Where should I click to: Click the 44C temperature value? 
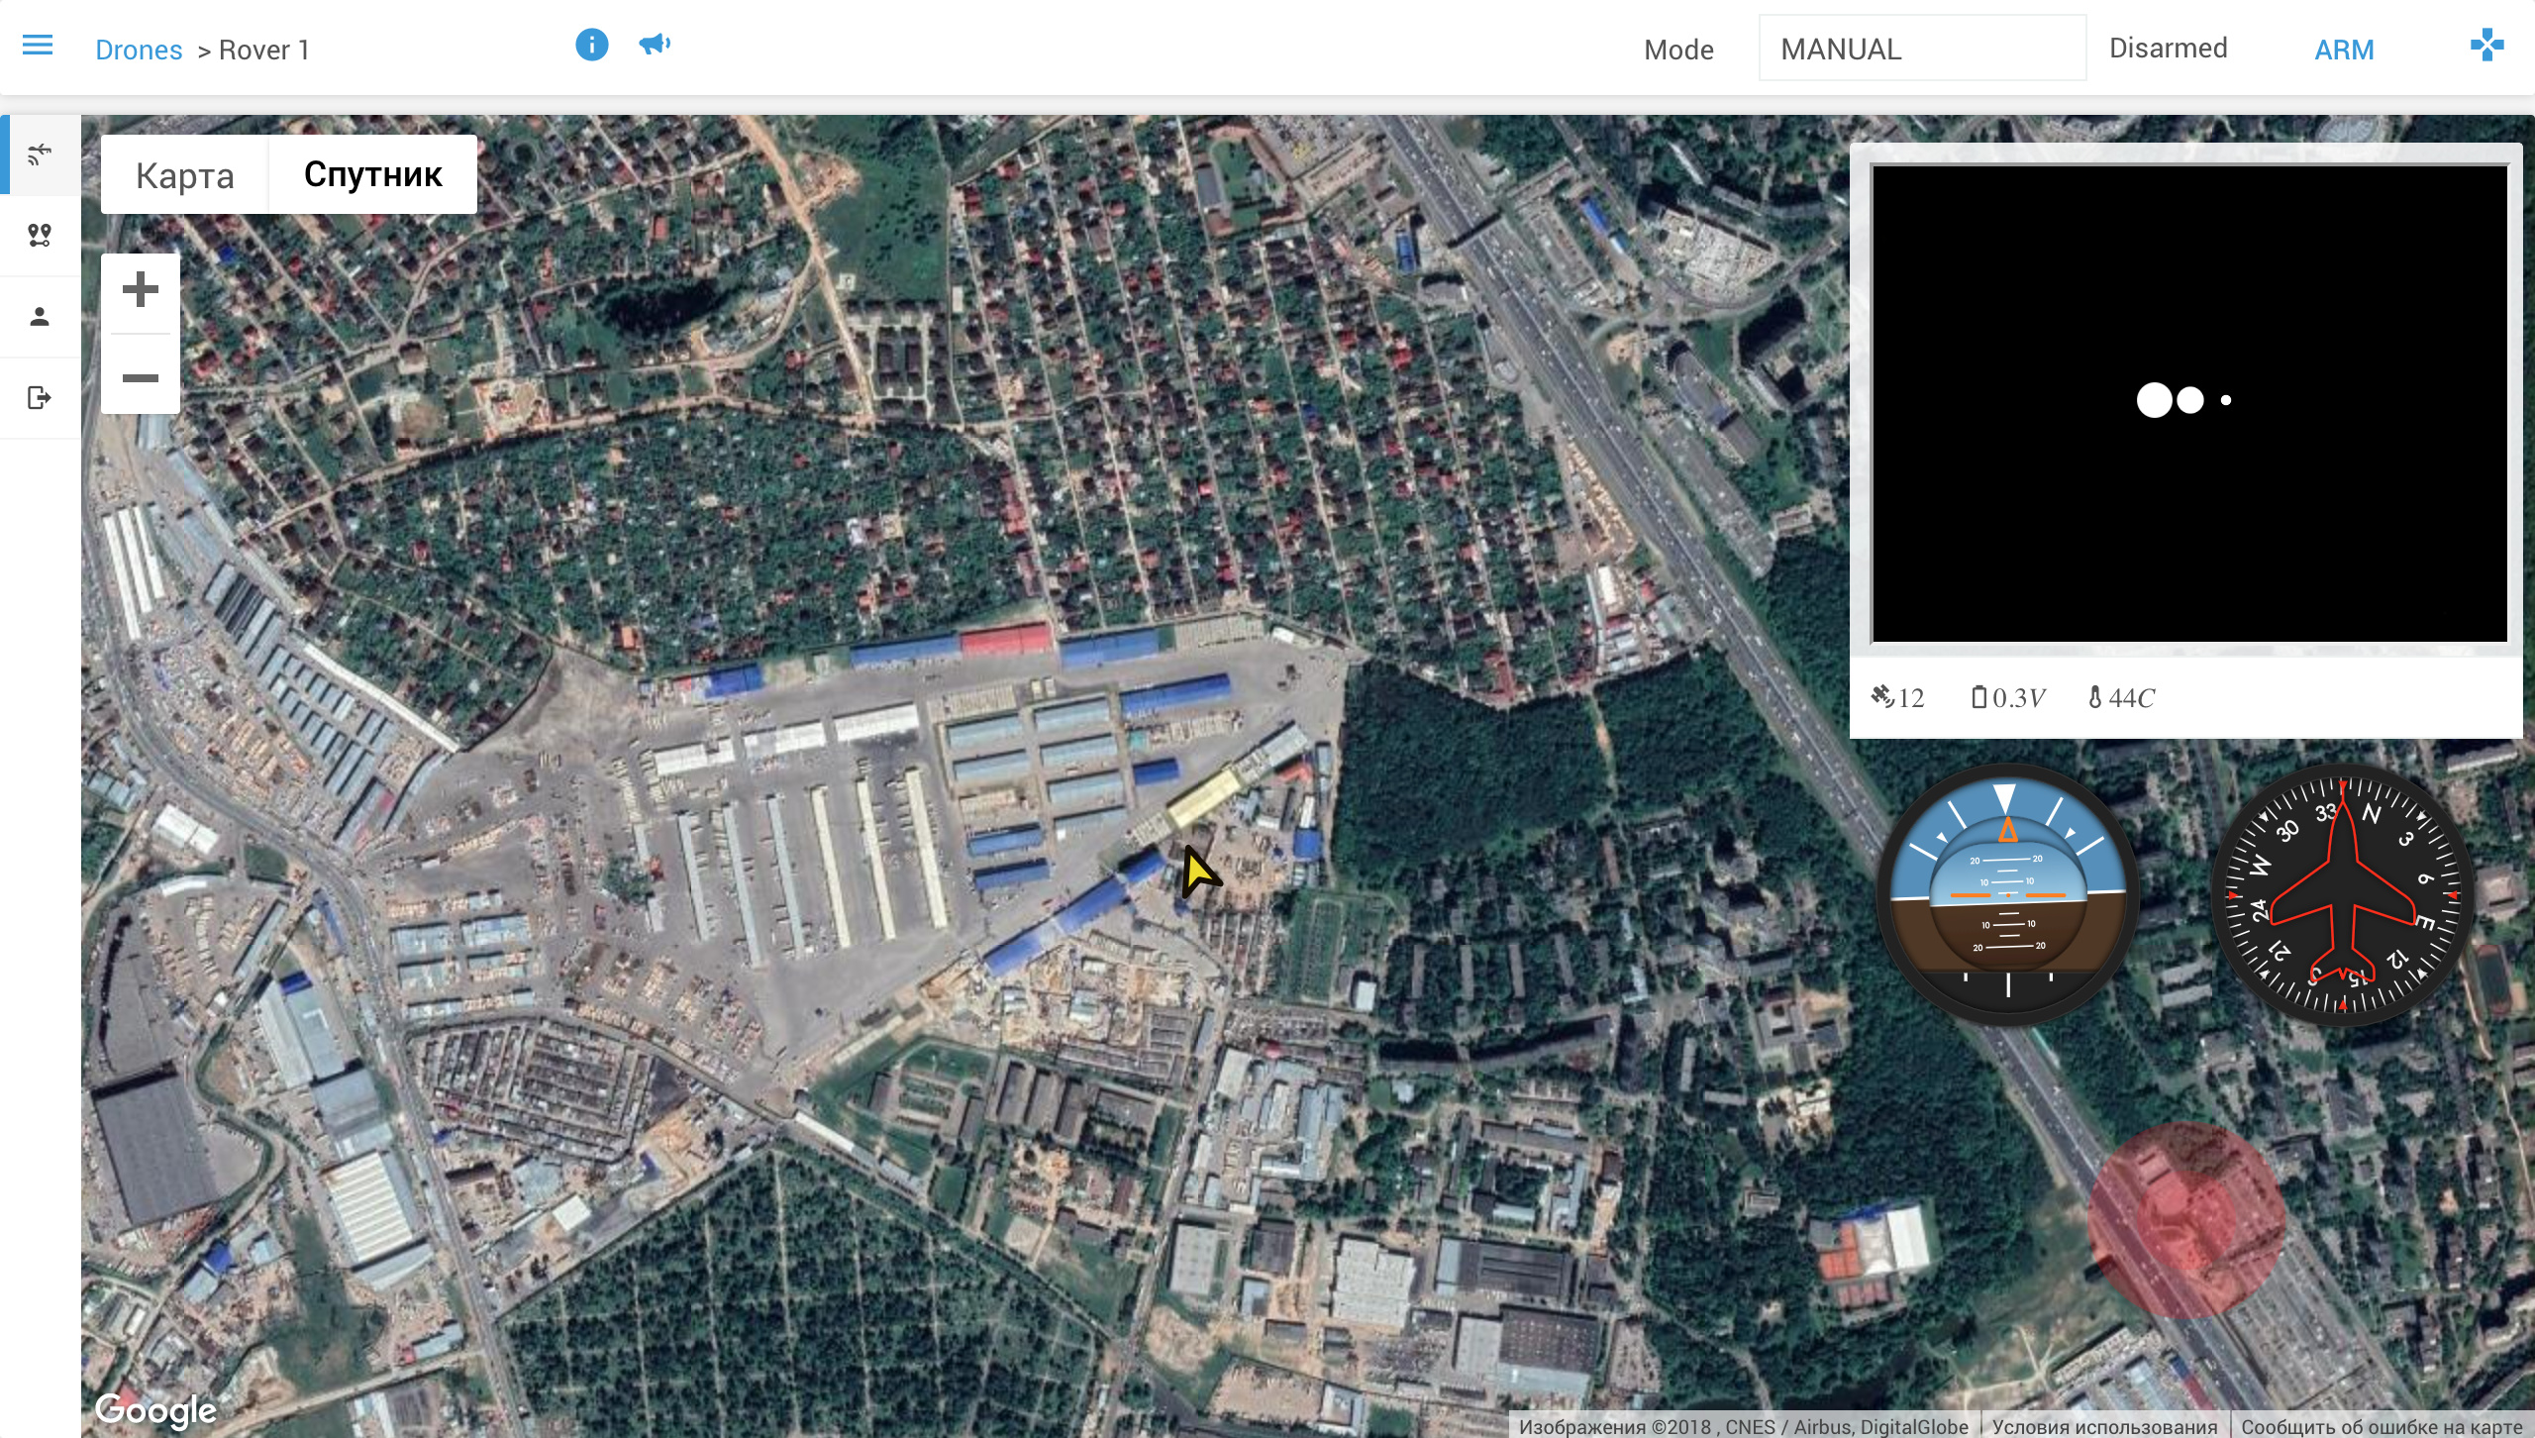coord(2132,698)
